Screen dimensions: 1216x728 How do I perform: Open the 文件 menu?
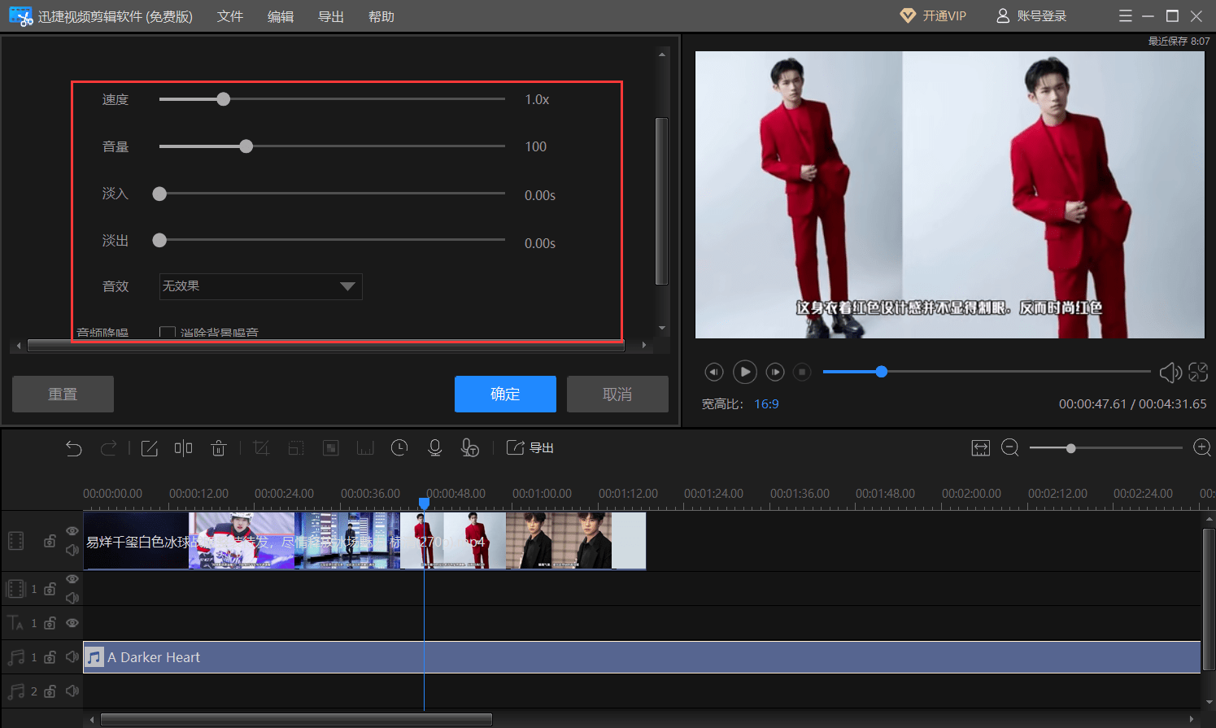(x=230, y=16)
